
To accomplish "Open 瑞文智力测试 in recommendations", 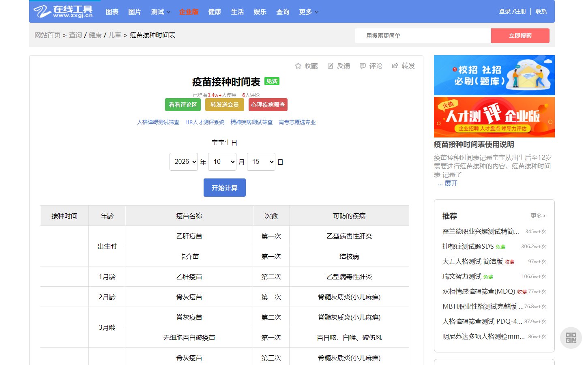I will pos(462,276).
